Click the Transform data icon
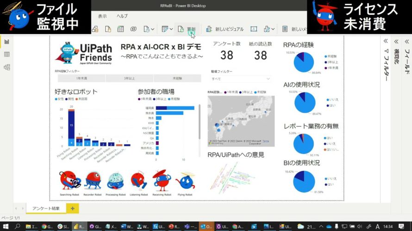 click(165, 29)
